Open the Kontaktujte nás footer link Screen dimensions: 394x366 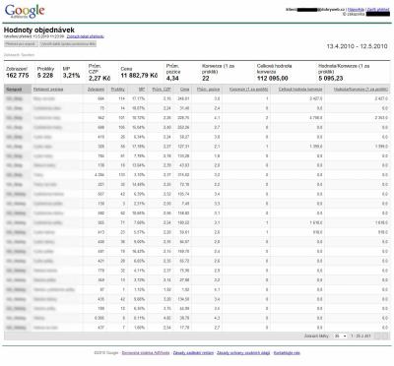[x=287, y=353]
